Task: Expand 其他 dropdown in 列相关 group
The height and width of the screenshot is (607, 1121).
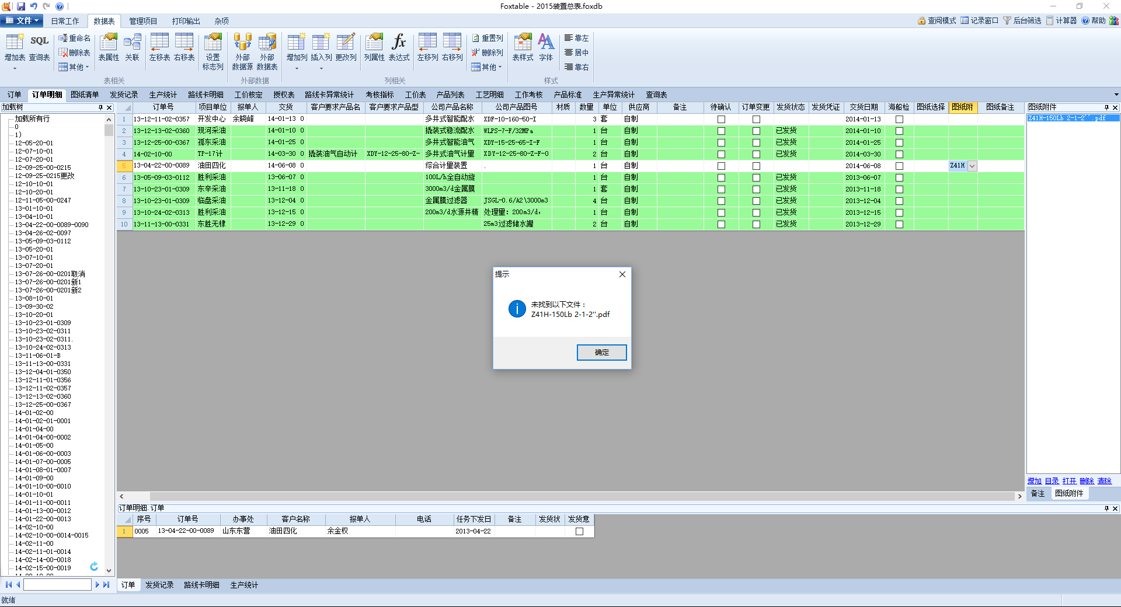Action: [x=487, y=67]
